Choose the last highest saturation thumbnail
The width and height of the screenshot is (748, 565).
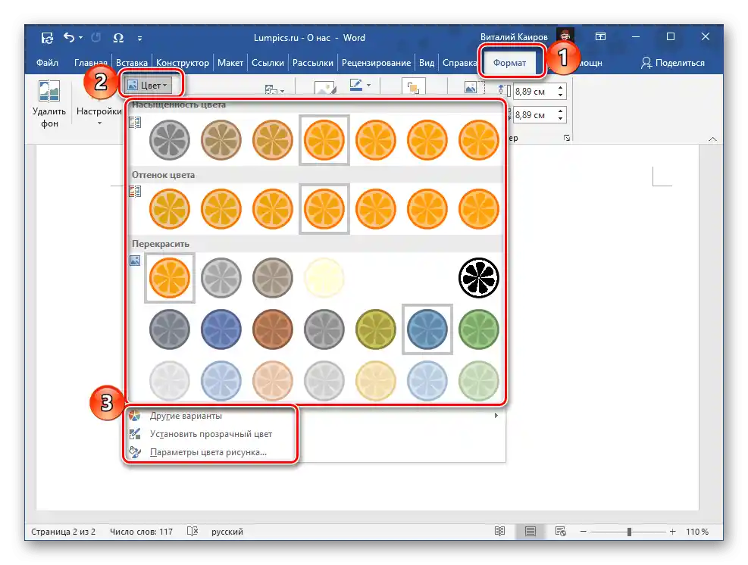[478, 139]
